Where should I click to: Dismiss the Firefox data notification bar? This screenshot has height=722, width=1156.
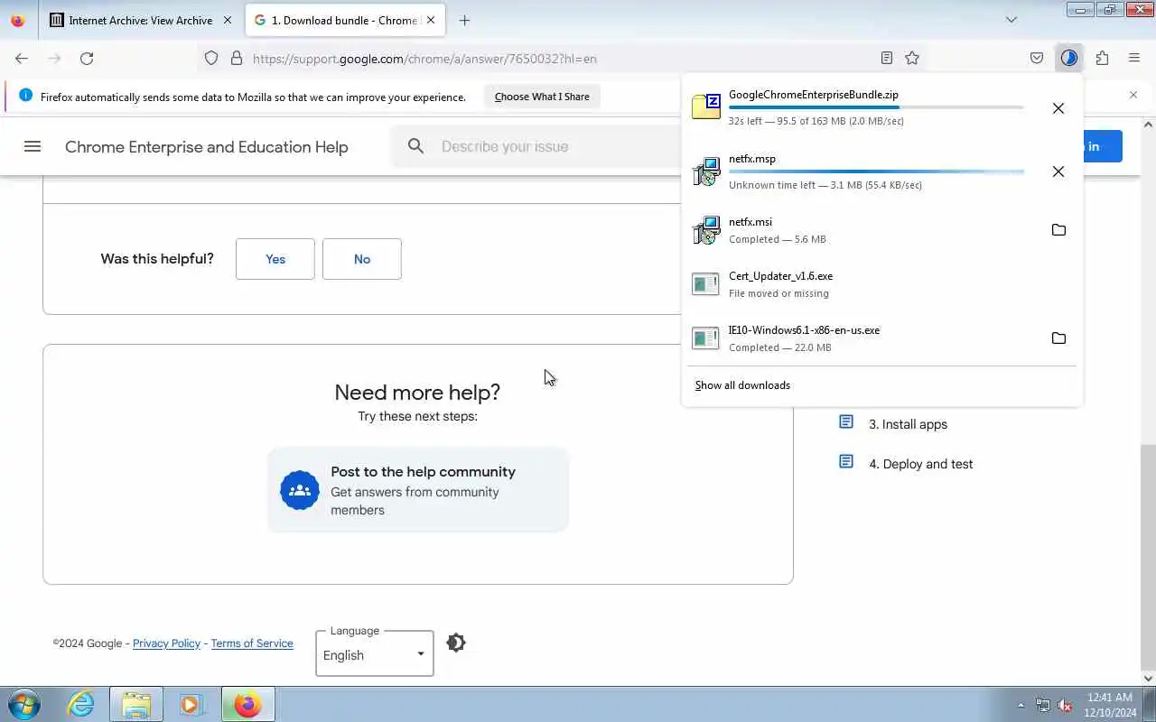tap(1133, 95)
